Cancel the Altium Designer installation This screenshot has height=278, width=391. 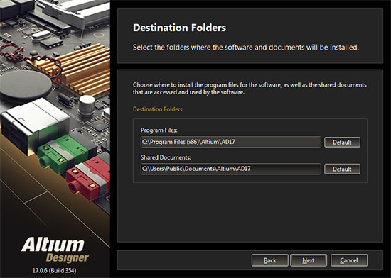[349, 260]
